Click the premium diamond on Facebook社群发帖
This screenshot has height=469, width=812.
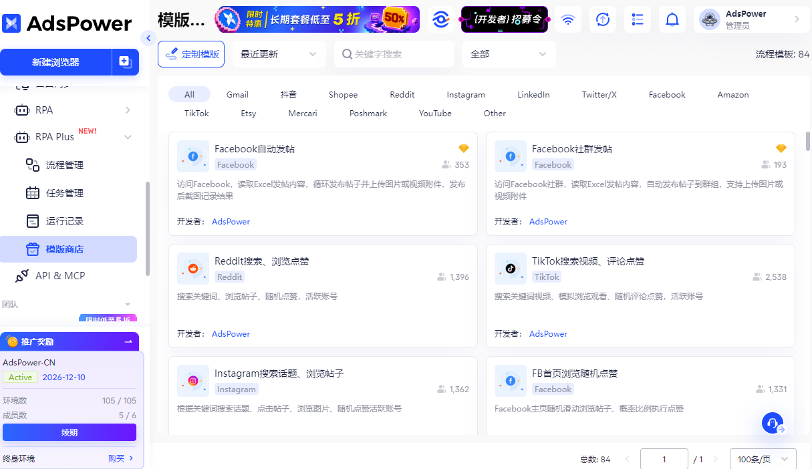coord(781,148)
